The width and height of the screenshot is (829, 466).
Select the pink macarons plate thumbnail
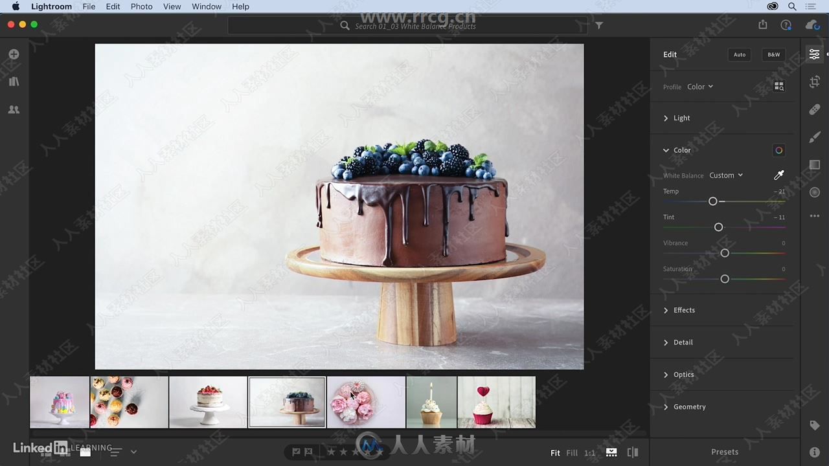click(x=366, y=402)
